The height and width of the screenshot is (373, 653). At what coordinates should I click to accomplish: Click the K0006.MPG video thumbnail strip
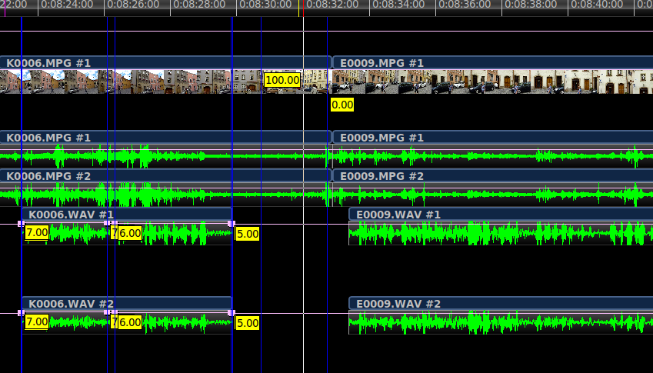(115, 82)
